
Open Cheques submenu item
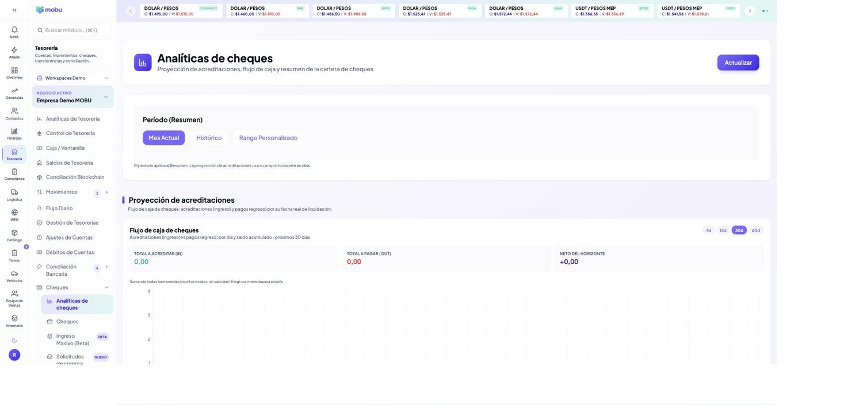[x=77, y=322]
